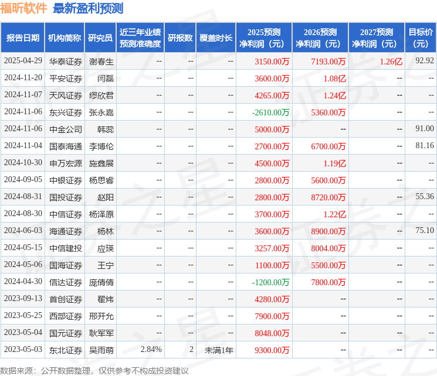Select the date 2025-04-29
This screenshot has height=376, width=437.
pos(23,61)
